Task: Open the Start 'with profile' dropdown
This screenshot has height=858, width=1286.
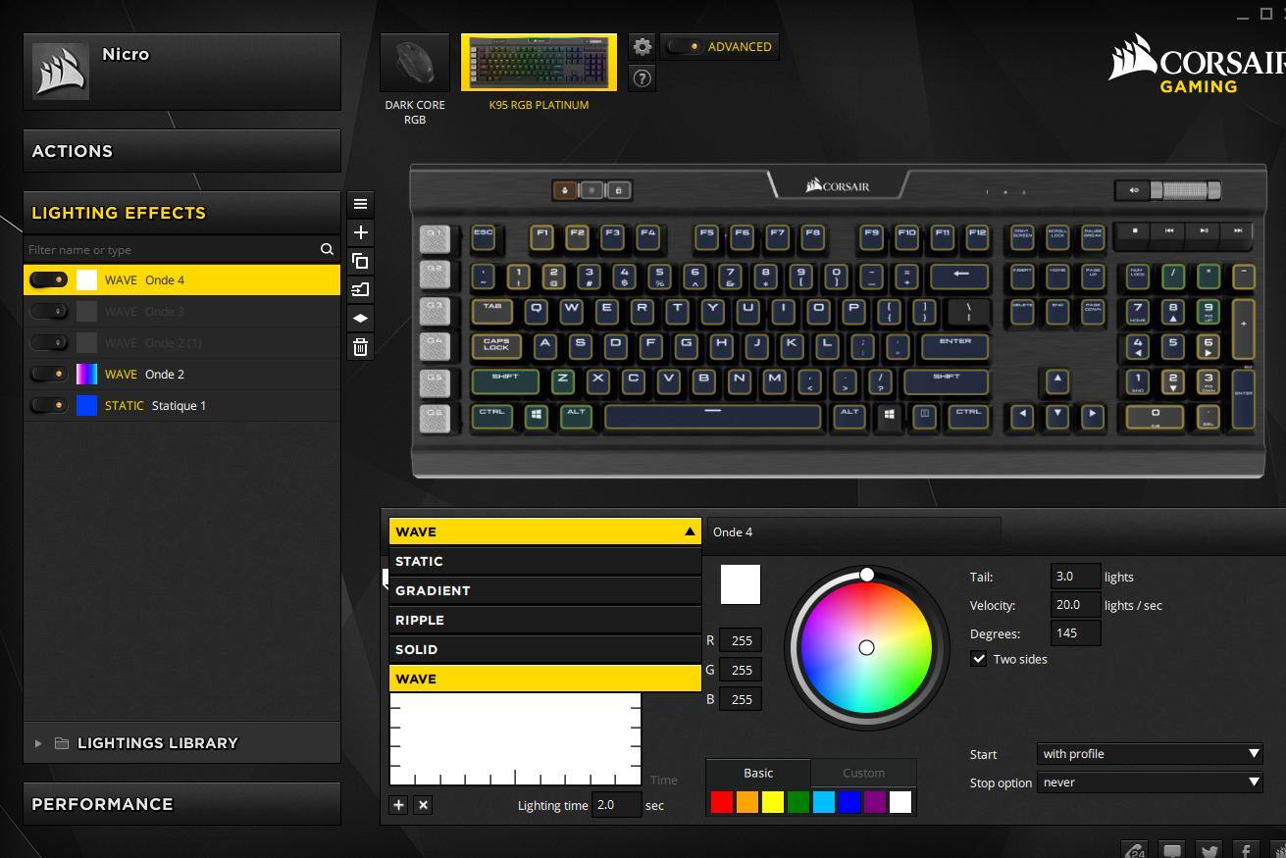Action: (1149, 754)
